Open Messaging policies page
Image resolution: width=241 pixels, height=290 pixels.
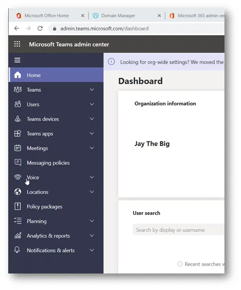pyautogui.click(x=48, y=163)
